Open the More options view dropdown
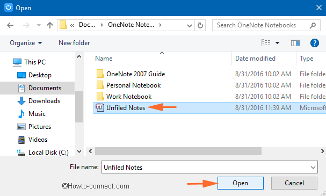Screen dimensions: 326x196 [277, 43]
